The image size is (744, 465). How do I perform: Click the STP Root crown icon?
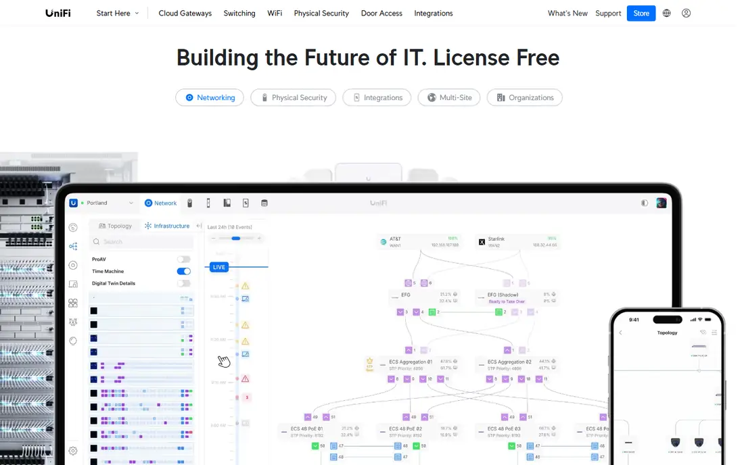click(x=369, y=363)
